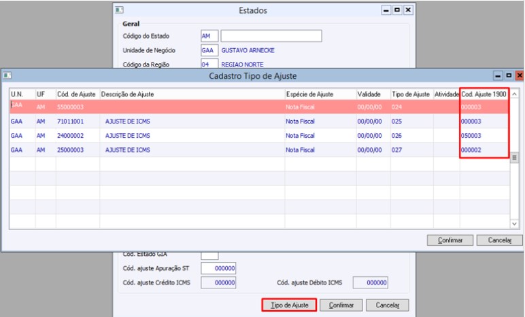This screenshot has width=525, height=317.
Task: Click Tipo de Ajuste value 025
Action: (396, 122)
